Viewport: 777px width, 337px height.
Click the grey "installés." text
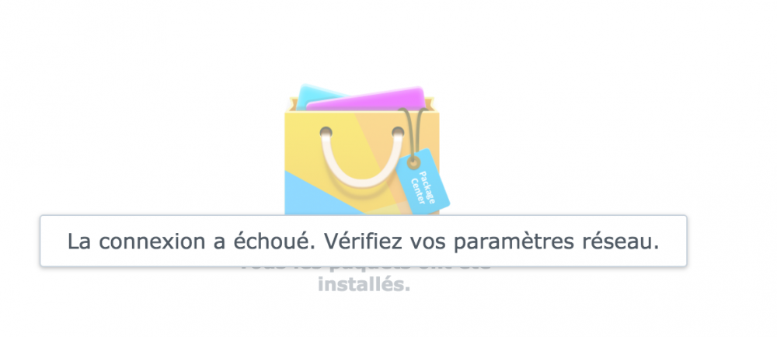(x=364, y=286)
